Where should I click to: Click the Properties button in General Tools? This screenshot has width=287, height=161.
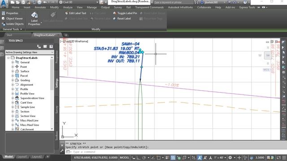tap(10, 13)
